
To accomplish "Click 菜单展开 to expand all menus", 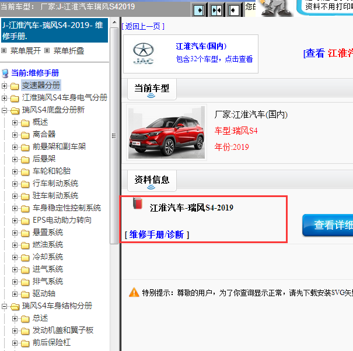I will [x=26, y=51].
